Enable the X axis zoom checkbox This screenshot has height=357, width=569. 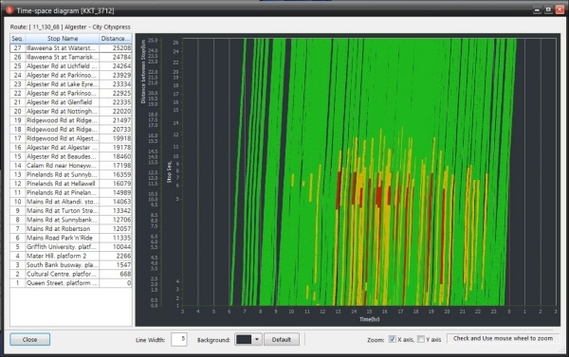pos(392,339)
